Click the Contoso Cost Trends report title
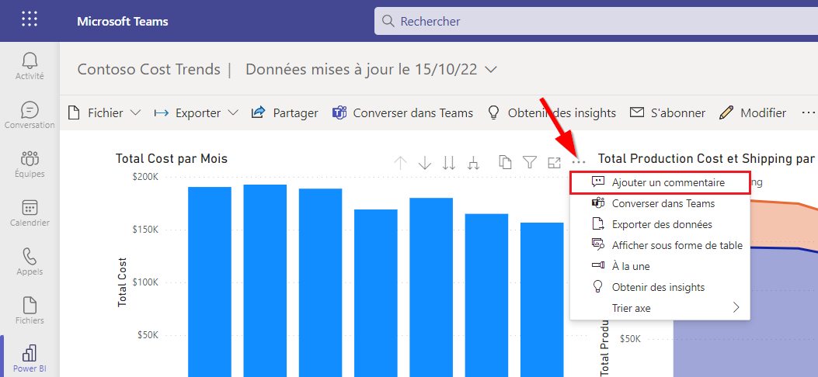 click(x=148, y=70)
